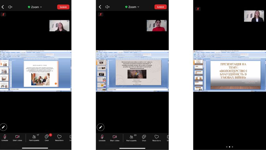Select speaker video thumbnail of woman in black top
Screen dimensions: 266x150
(x=59, y=26)
